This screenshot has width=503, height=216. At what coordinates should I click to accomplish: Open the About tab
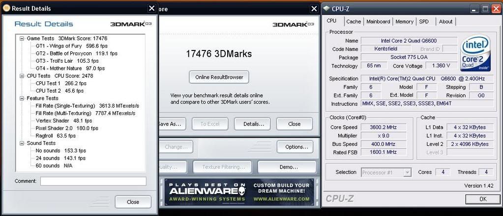(x=445, y=22)
